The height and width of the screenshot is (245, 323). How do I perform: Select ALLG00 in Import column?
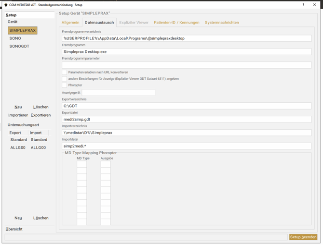pos(38,148)
